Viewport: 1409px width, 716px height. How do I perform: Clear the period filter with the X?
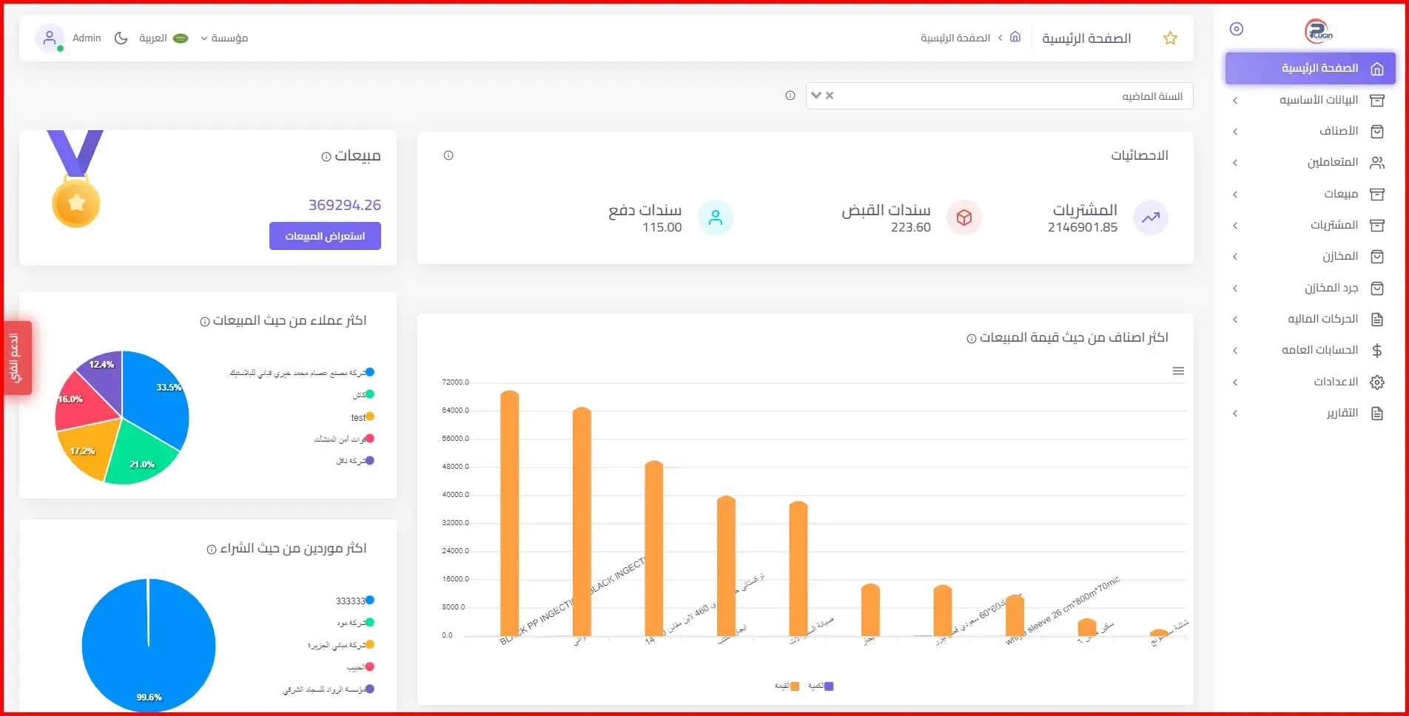tap(830, 95)
